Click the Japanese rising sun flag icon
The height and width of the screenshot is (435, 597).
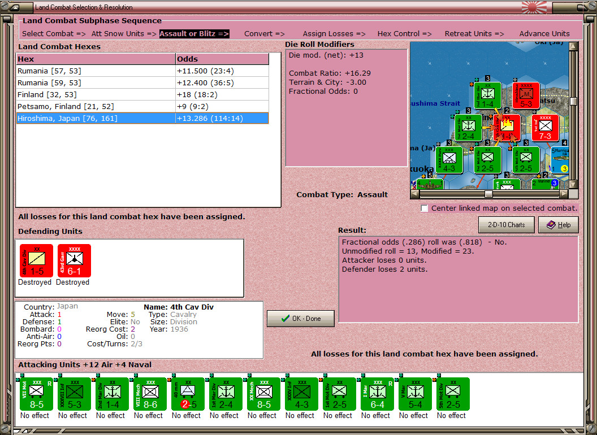click(534, 7)
